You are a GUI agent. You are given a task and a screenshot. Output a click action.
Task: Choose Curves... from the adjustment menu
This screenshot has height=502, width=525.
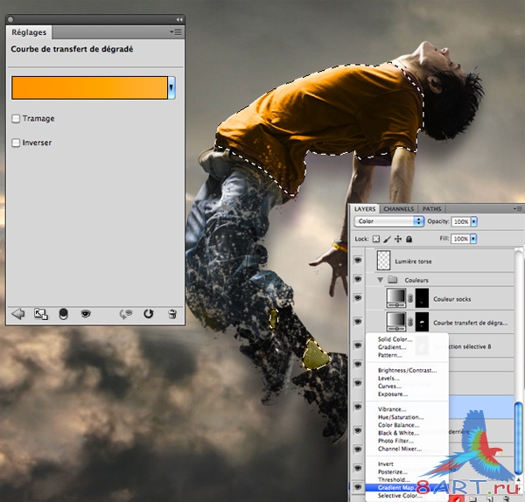389,387
